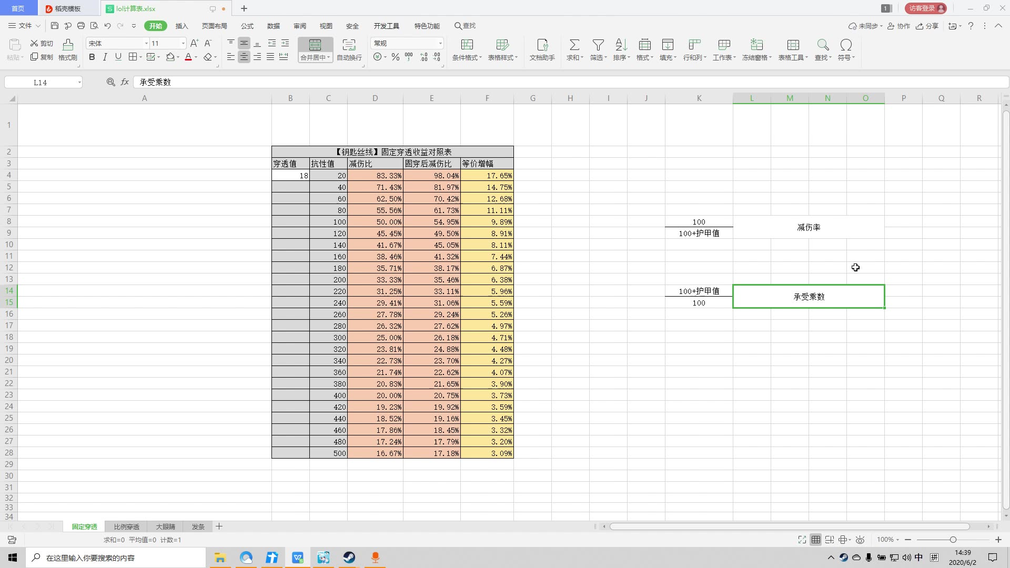Click the Collaborate (协作) button

(899, 26)
